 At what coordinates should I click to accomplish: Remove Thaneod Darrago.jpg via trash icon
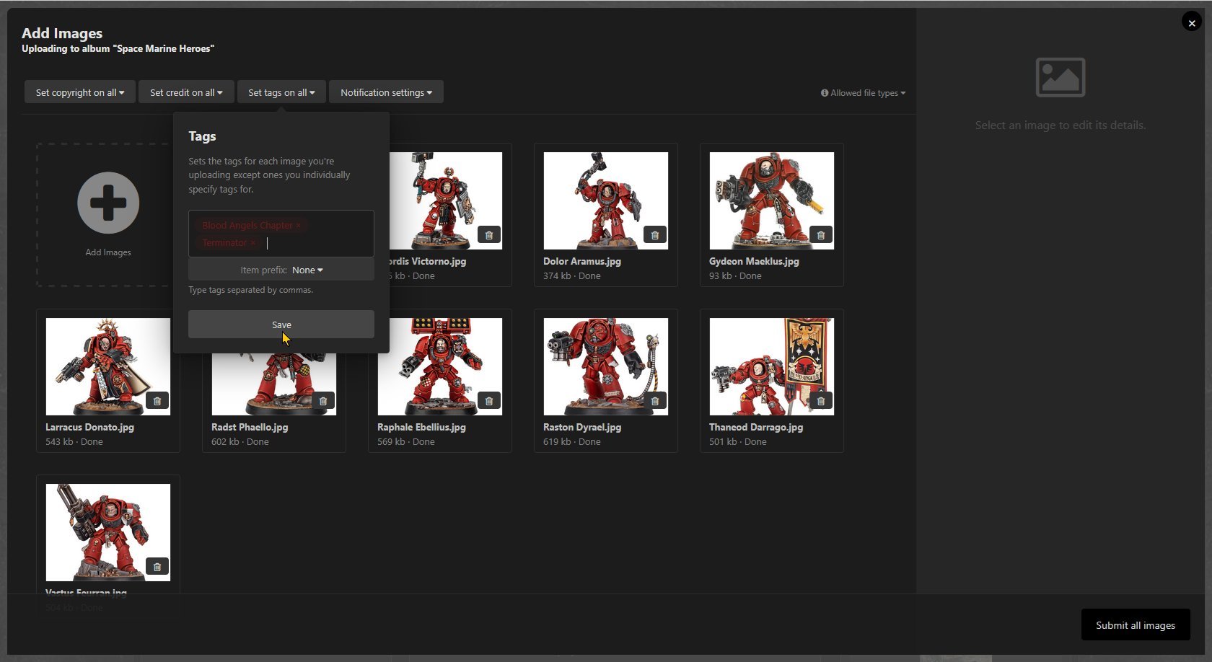pyautogui.click(x=820, y=401)
